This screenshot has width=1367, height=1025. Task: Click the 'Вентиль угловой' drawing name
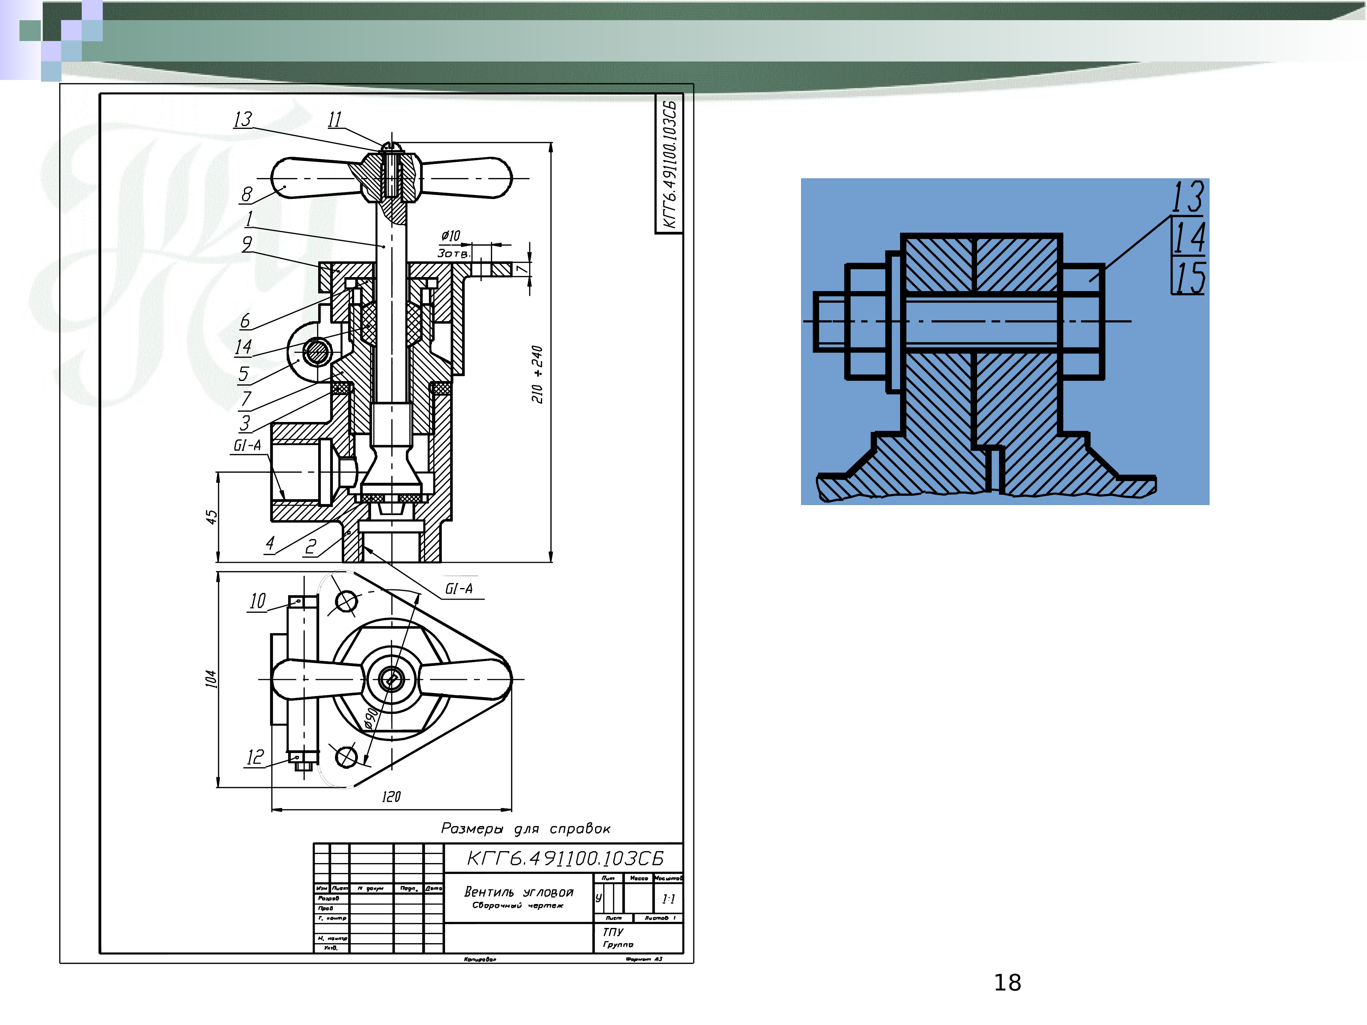[518, 891]
